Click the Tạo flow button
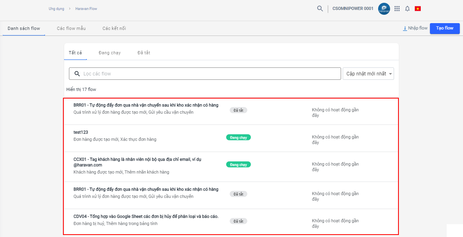Viewport: 463px width, 237px height. click(445, 28)
